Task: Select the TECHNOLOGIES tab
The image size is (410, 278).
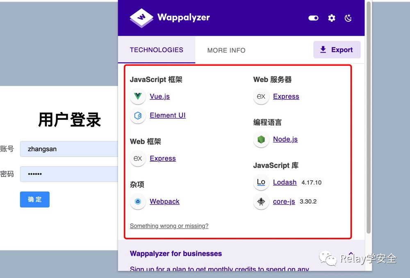Action: click(157, 50)
